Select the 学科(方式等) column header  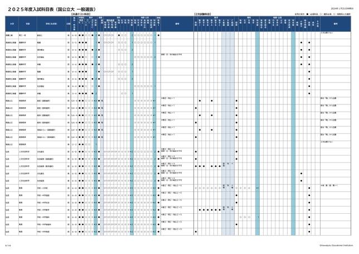click(50, 24)
